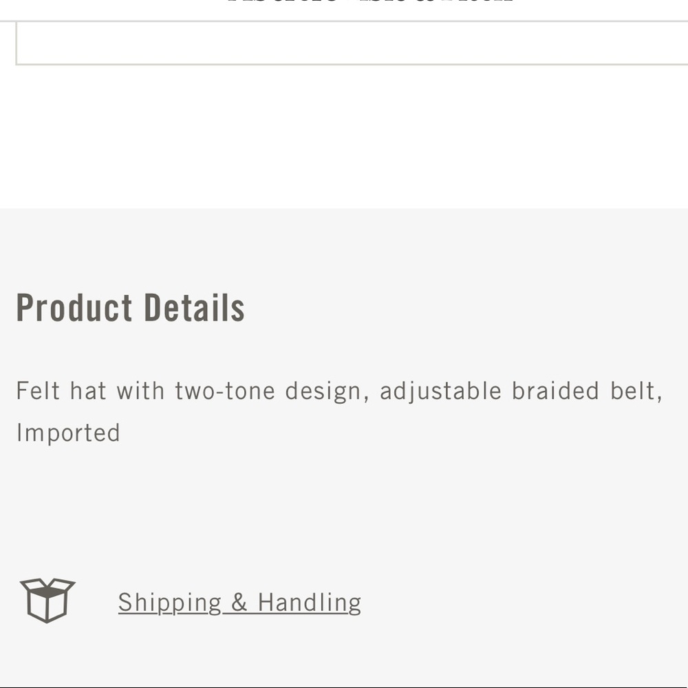Click the word "Handling" in the link
The image size is (688, 688).
309,603
